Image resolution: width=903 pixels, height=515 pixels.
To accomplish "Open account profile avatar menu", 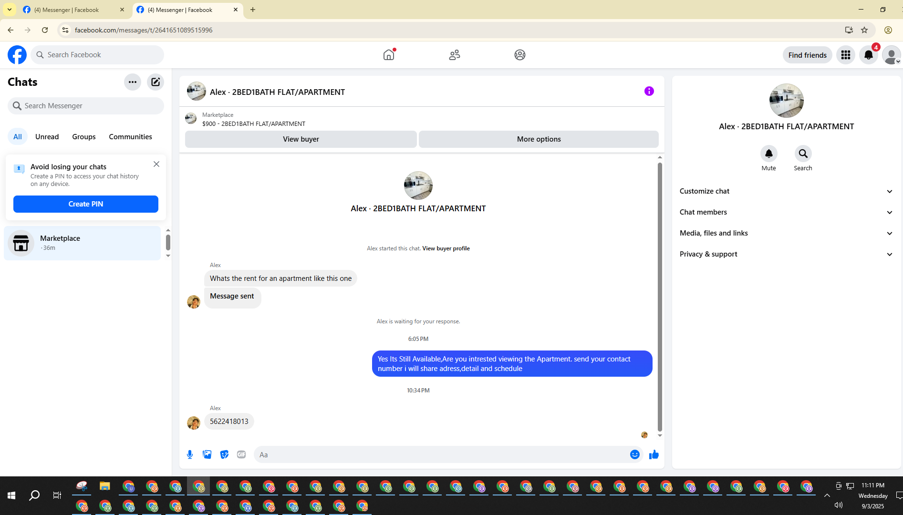I will (891, 55).
